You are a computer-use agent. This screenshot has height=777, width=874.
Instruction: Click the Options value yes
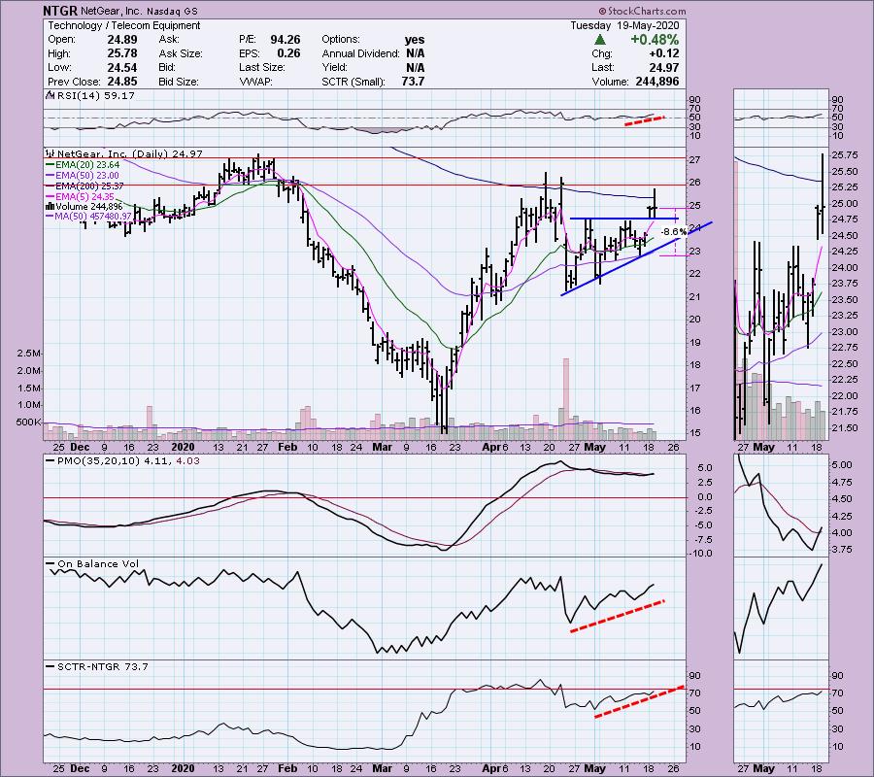414,40
